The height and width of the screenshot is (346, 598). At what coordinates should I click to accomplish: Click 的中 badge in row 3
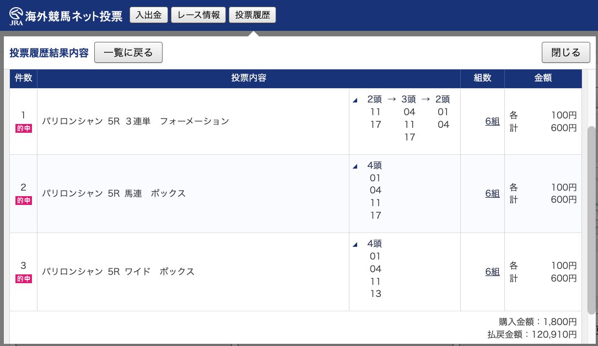tap(24, 279)
